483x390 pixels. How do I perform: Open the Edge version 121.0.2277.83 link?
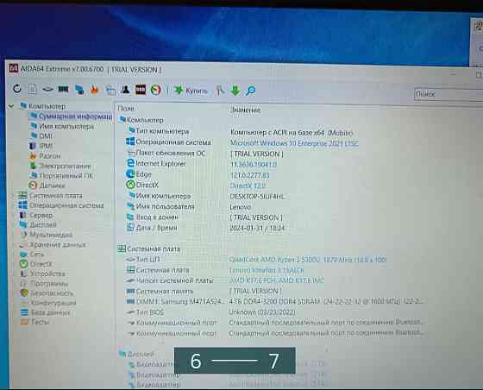pos(250,175)
